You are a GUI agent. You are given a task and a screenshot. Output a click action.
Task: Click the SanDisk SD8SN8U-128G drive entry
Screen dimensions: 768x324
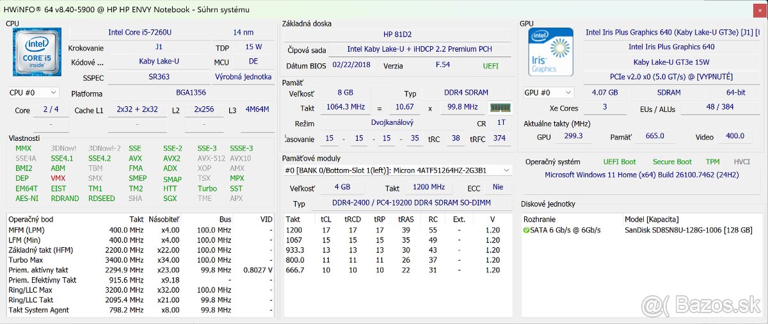click(x=688, y=230)
